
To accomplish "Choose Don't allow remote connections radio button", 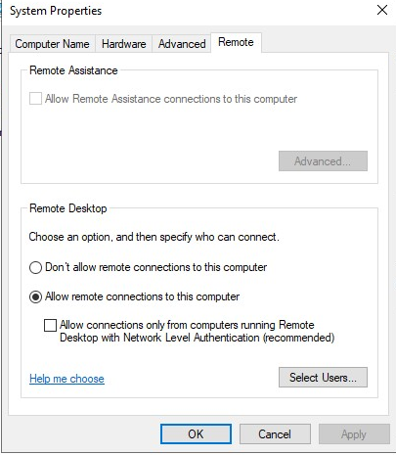I will 35,268.
